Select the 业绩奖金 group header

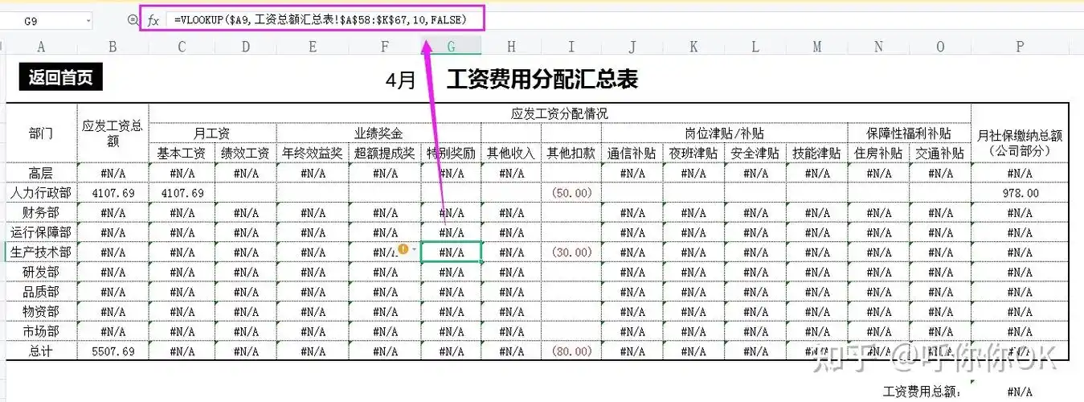pyautogui.click(x=378, y=133)
